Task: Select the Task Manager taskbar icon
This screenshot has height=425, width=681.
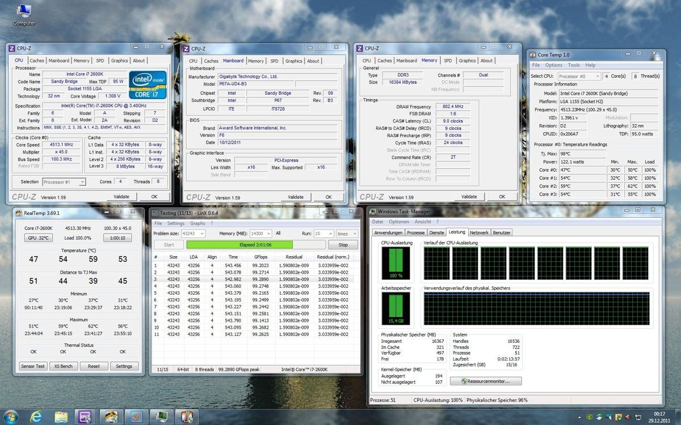Action: coord(161,417)
